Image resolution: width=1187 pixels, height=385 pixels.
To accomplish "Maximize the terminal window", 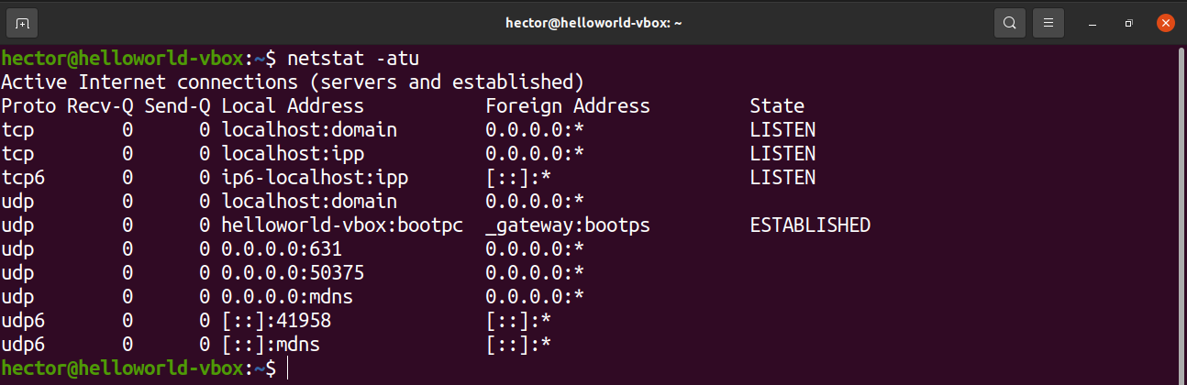I will click(x=1129, y=22).
